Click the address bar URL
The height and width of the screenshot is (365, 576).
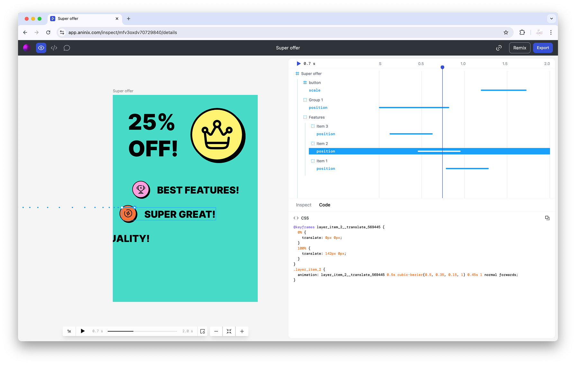123,32
